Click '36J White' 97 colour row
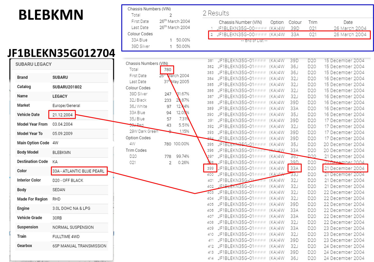374x262 pixels. click(x=159, y=106)
